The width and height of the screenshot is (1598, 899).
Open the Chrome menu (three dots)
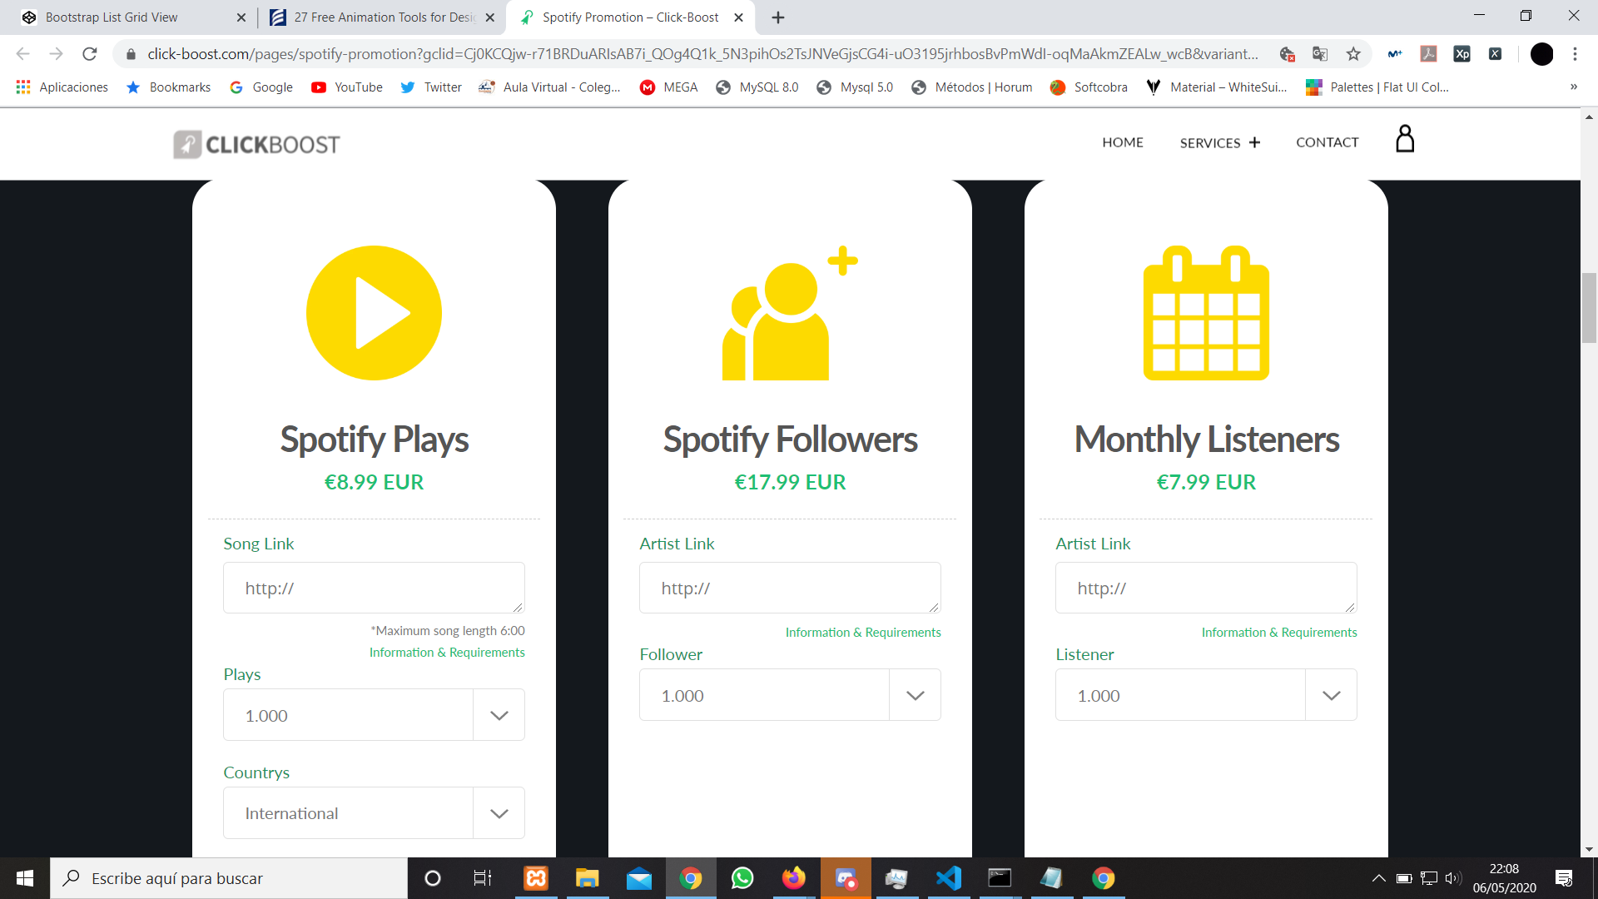(1575, 54)
